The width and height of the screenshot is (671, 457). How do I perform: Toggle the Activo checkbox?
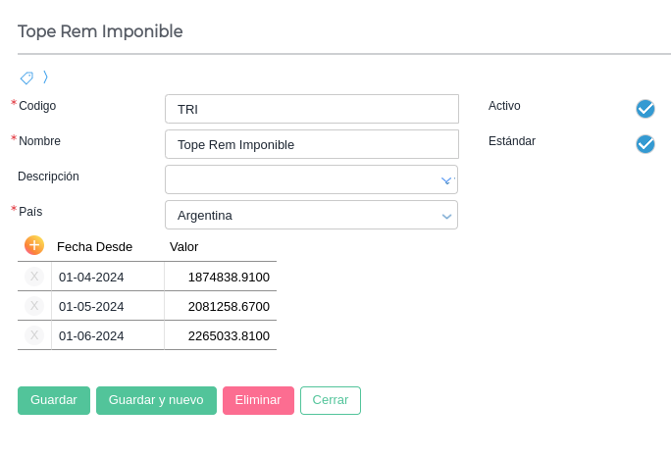[x=645, y=109]
